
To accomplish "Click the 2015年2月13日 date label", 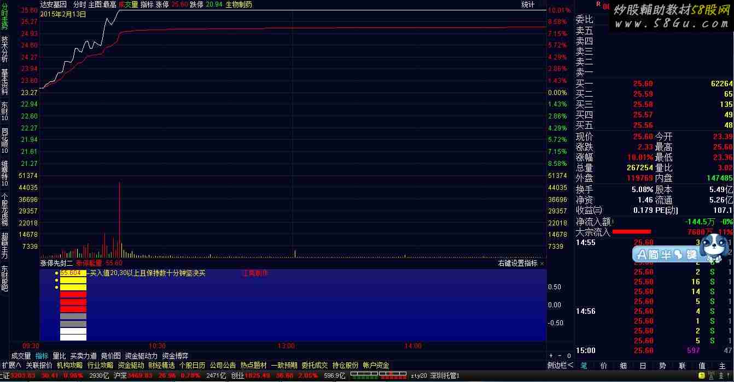I will pyautogui.click(x=63, y=14).
